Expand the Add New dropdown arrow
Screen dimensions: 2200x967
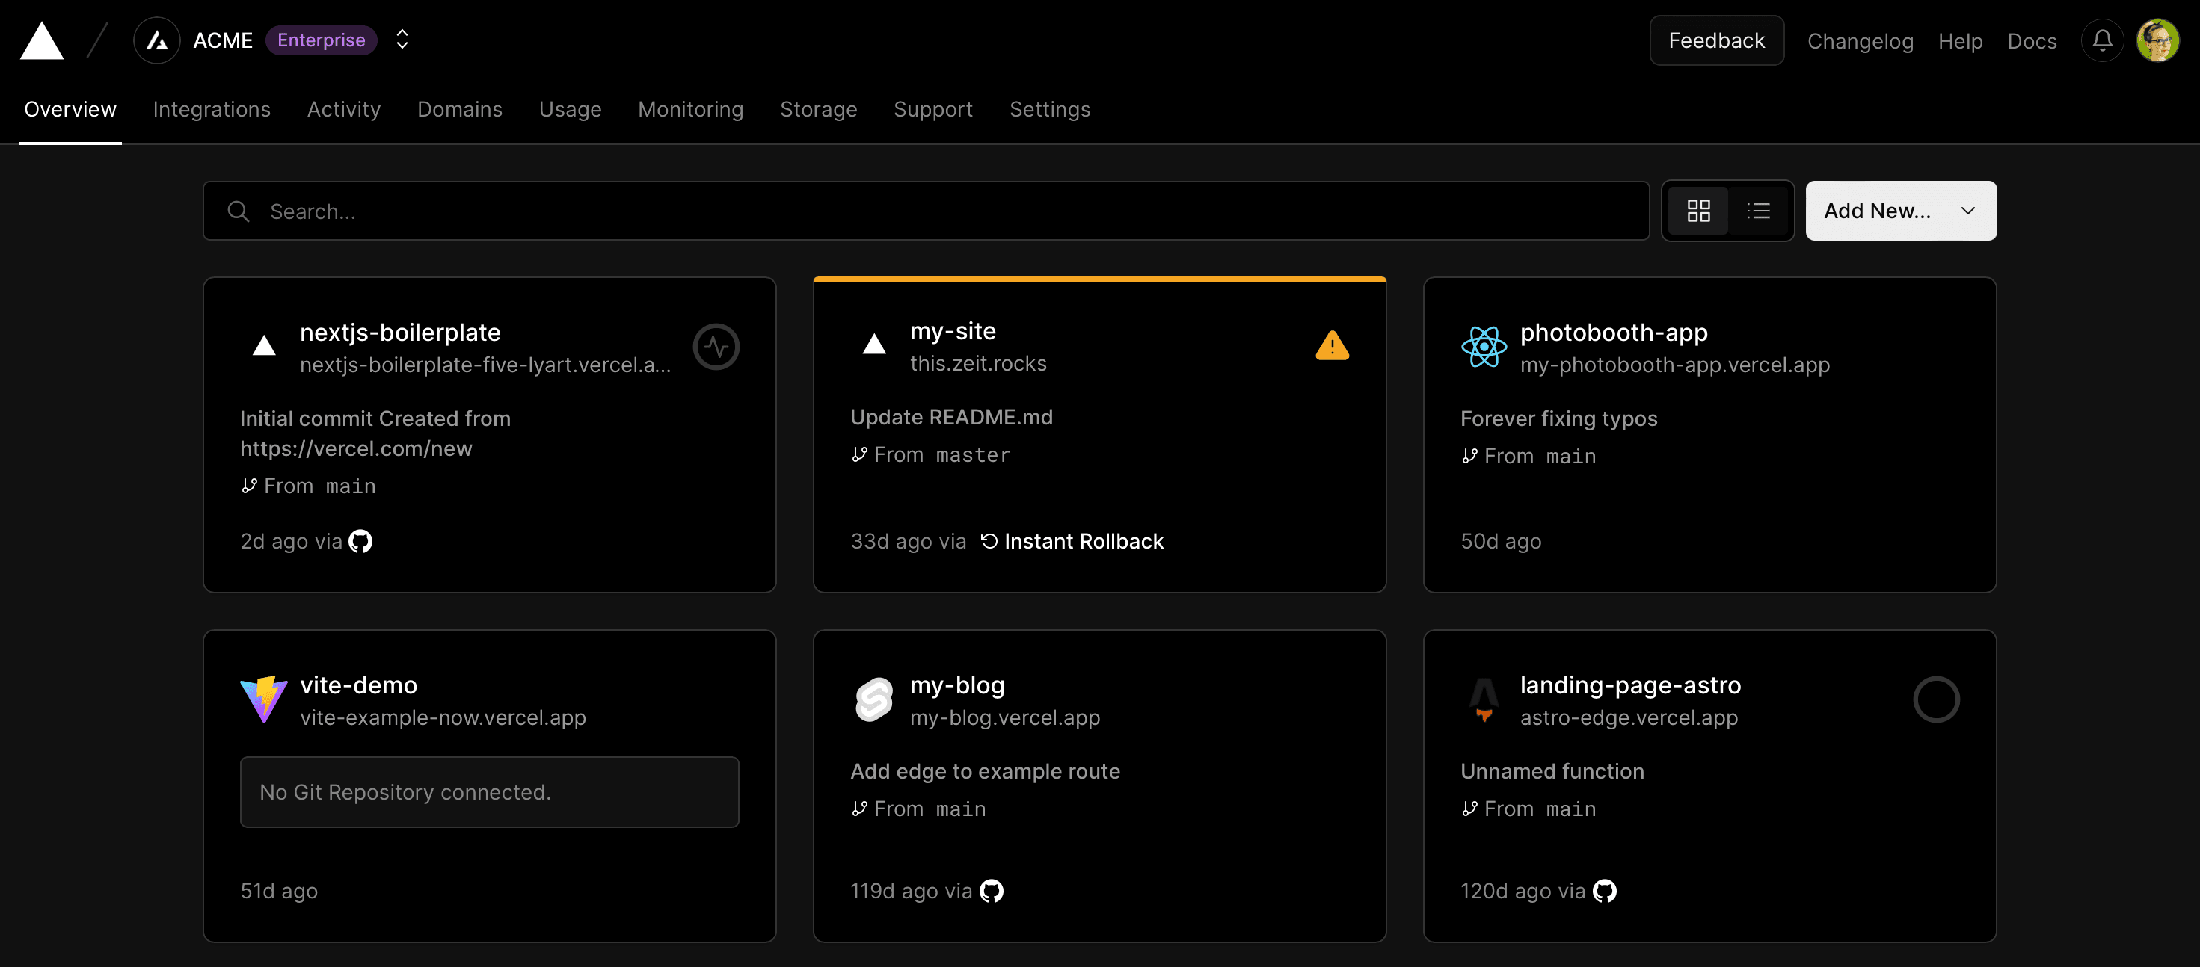pyautogui.click(x=1967, y=211)
